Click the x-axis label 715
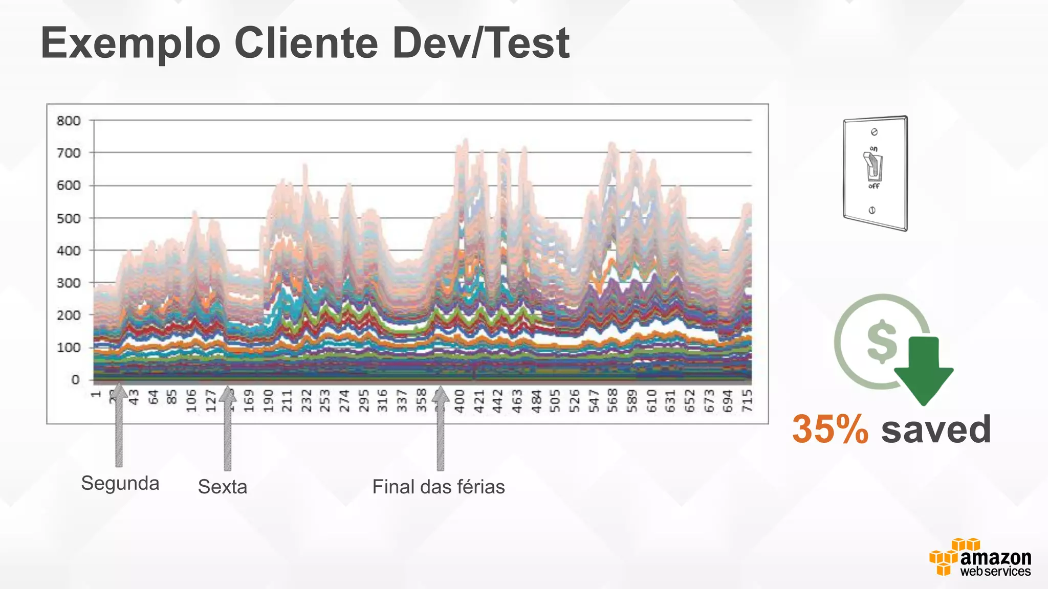The height and width of the screenshot is (589, 1048). 747,400
